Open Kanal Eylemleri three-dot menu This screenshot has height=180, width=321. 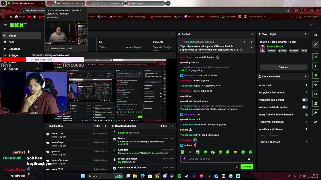coord(305,76)
